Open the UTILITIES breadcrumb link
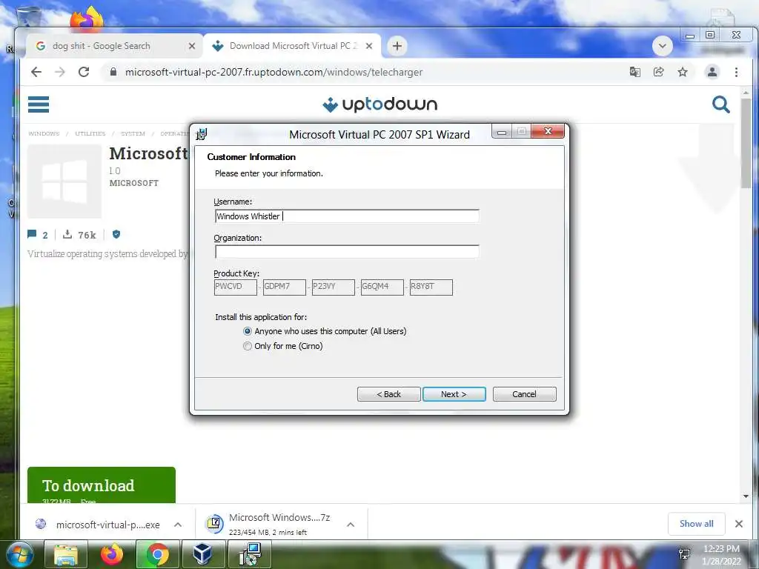The width and height of the screenshot is (759, 569). (x=90, y=133)
